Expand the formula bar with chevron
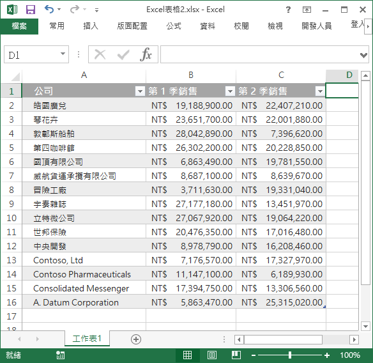373x363 pixels. coord(363,55)
